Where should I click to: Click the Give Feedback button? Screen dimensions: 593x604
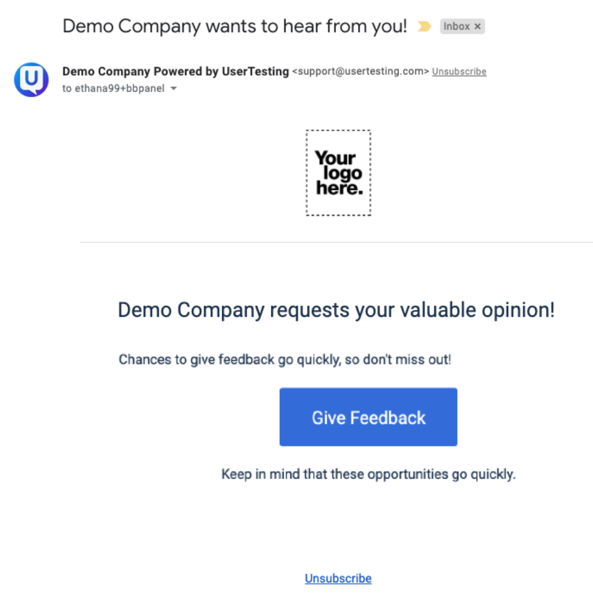tap(368, 417)
